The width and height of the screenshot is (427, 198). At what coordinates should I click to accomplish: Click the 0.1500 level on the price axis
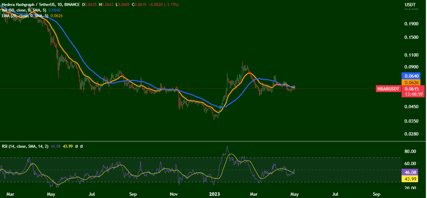click(411, 37)
